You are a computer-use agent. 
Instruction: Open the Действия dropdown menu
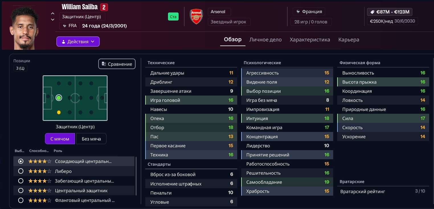tap(78, 42)
